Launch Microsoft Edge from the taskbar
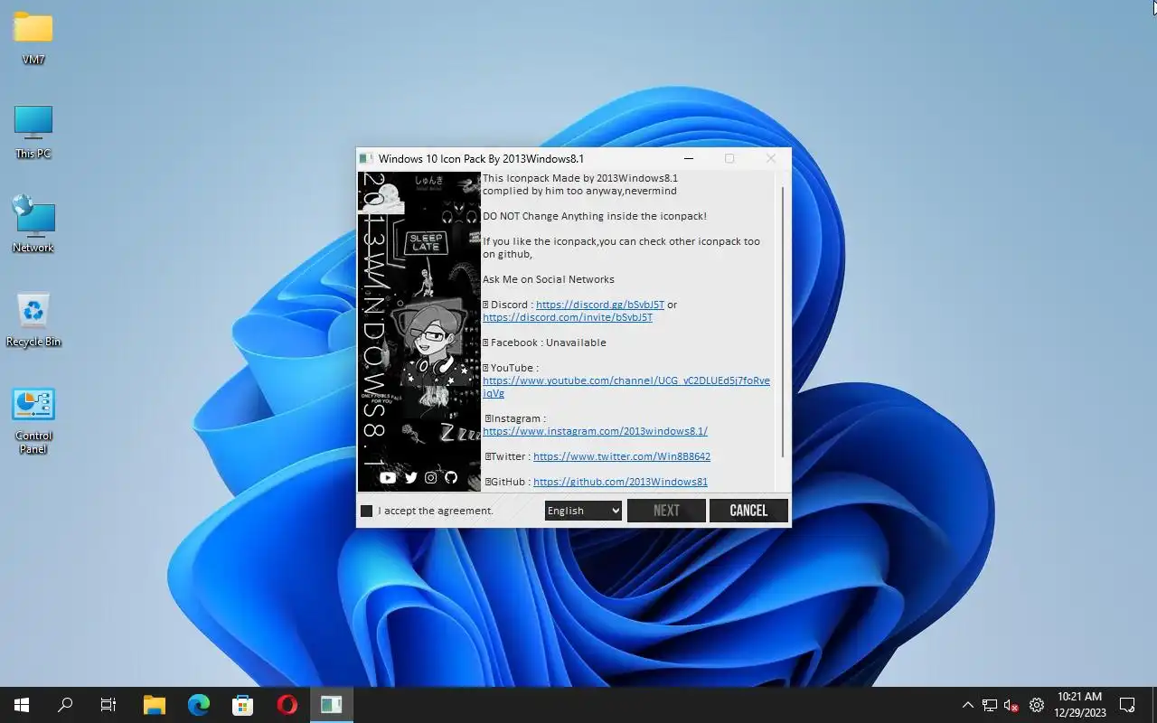Viewport: 1157px width, 723px height. [199, 705]
